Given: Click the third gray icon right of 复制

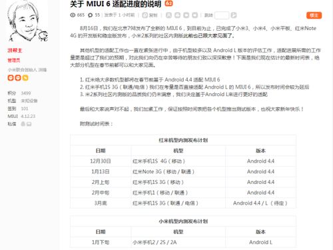Looking at the screenshot, I should (186, 15).
